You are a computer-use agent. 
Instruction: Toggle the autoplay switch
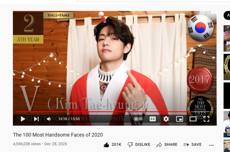pos(138,119)
